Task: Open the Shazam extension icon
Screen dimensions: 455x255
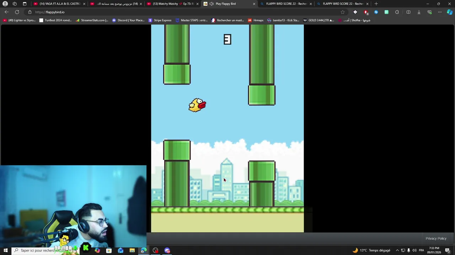Action: pos(376,12)
